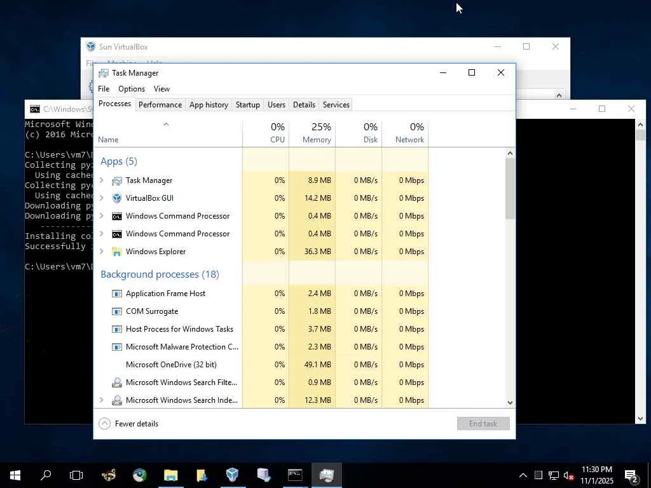This screenshot has height=488, width=651.
Task: Open the VirtualBox cube icon on the taskbar
Action: [233, 475]
